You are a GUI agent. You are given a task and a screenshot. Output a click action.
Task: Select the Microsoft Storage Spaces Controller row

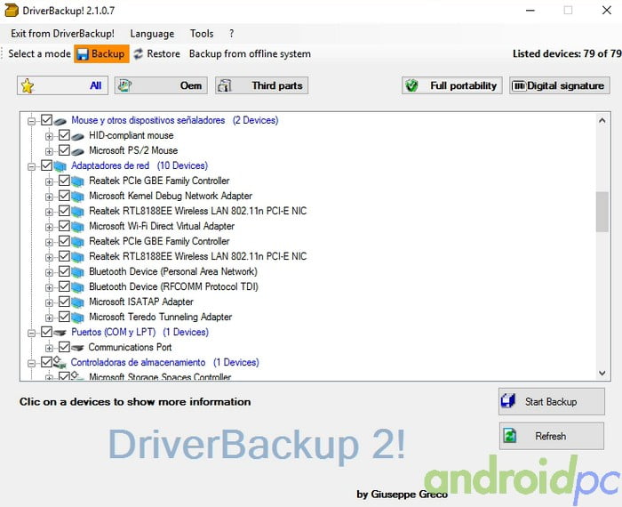(160, 376)
